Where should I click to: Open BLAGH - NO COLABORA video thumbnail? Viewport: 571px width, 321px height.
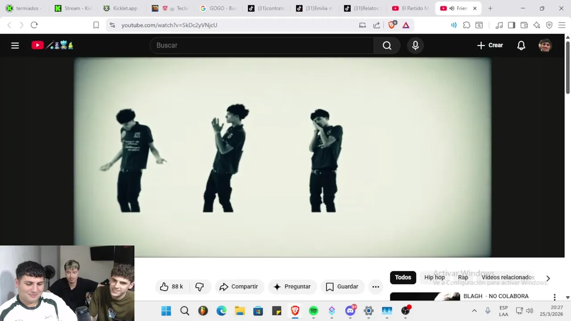(x=425, y=296)
